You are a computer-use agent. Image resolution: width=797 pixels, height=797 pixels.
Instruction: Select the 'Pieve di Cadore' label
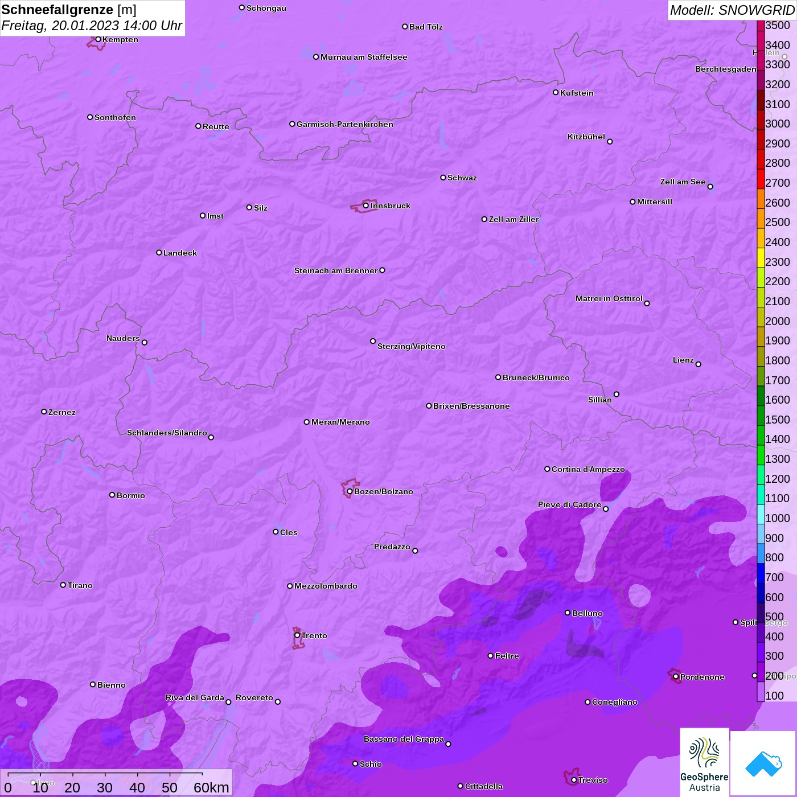570,504
